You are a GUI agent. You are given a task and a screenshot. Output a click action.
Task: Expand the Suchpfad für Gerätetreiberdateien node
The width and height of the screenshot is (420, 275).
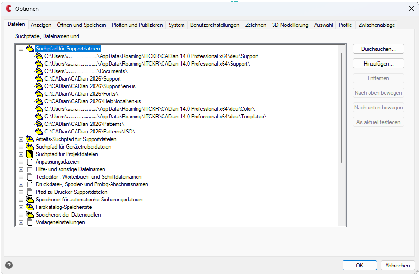pos(21,147)
